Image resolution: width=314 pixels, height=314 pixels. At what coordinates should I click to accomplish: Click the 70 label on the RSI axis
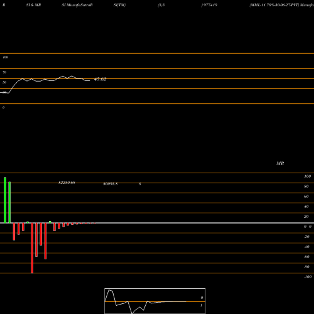(4, 72)
